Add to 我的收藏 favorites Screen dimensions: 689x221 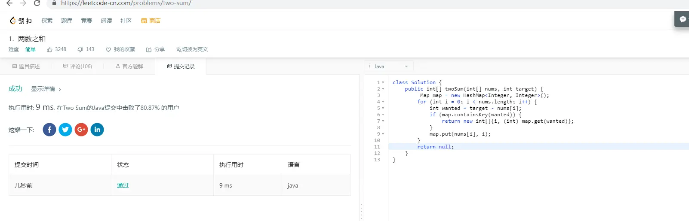pos(120,50)
